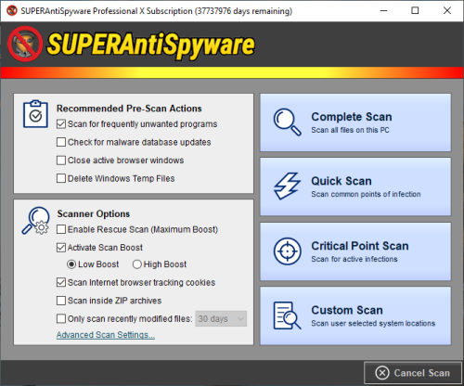Viewport: 464px width, 386px height.
Task: Click the X icon on Cancel Scan
Action: tap(382, 373)
